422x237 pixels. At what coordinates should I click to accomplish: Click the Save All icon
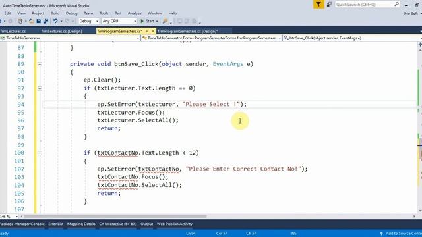coord(45,21)
